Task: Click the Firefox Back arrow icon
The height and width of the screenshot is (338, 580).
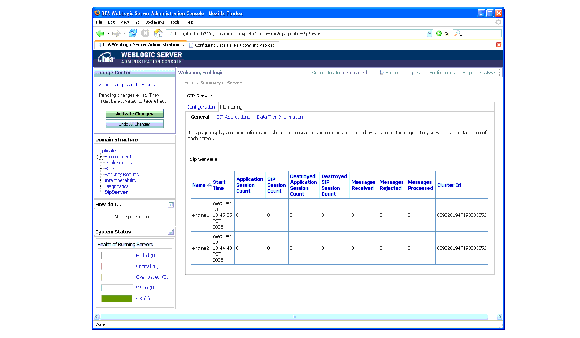Action: pyautogui.click(x=99, y=33)
